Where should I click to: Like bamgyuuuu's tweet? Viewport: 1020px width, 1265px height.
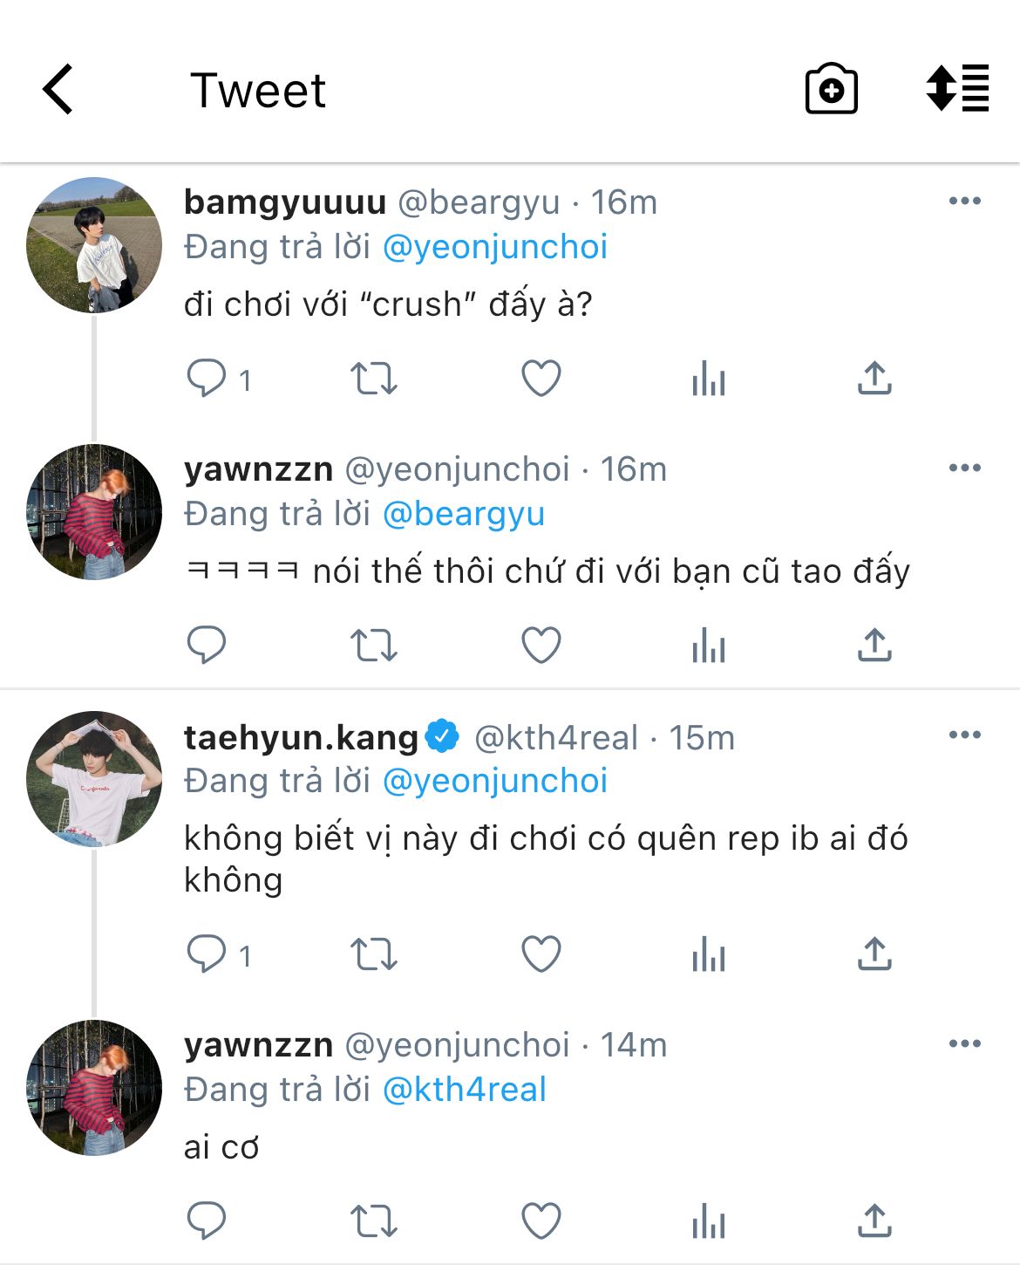[541, 379]
